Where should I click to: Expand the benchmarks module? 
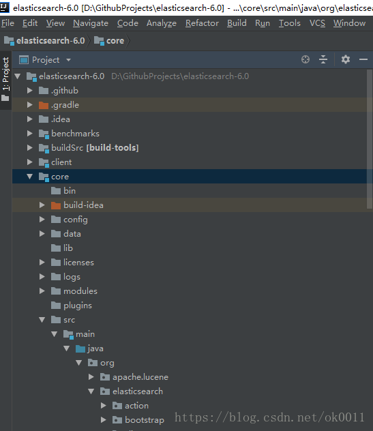[30, 133]
